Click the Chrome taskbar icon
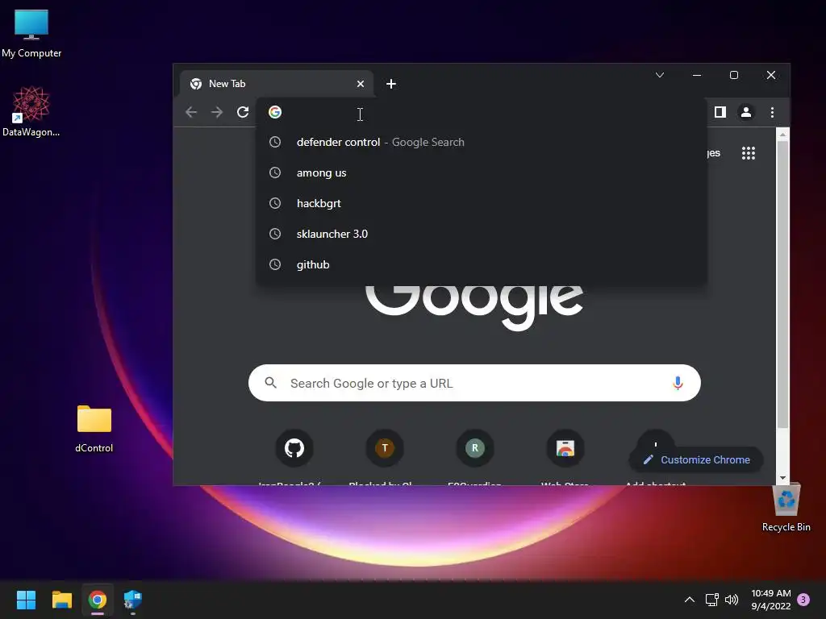This screenshot has height=619, width=826. tap(98, 600)
